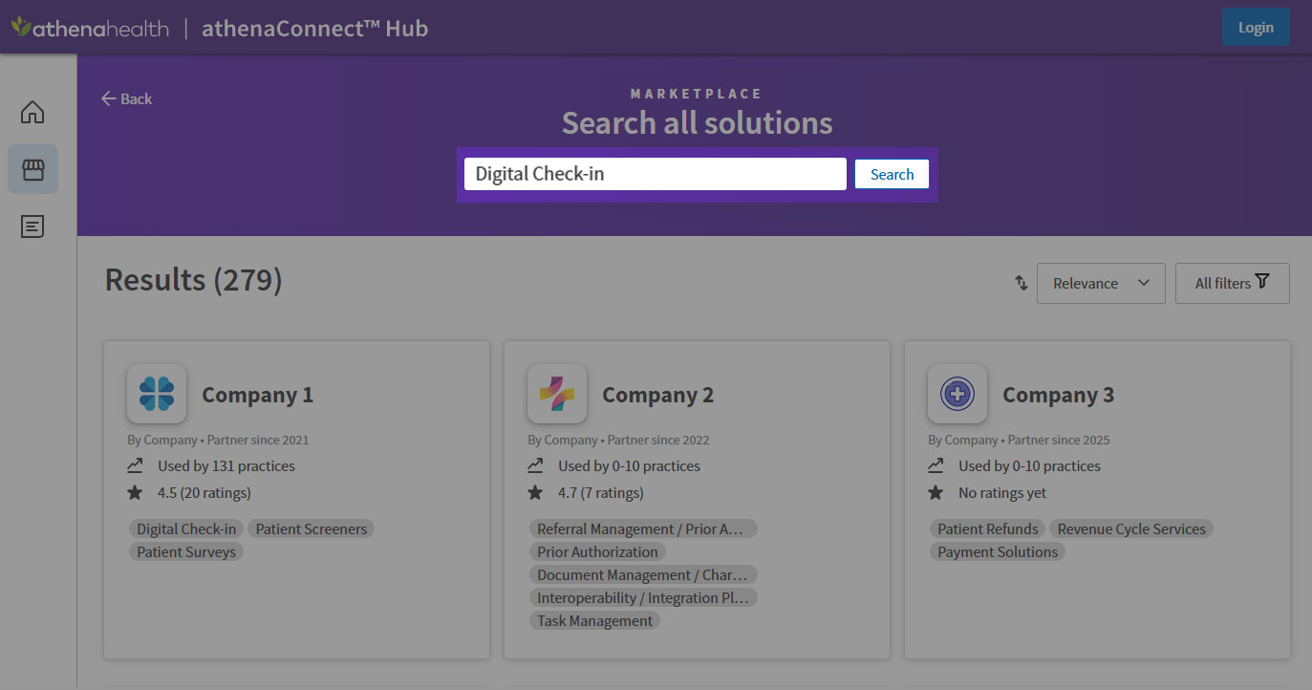Select the Patient Screeners tag
Viewport: 1312px width, 690px height.
tap(312, 528)
